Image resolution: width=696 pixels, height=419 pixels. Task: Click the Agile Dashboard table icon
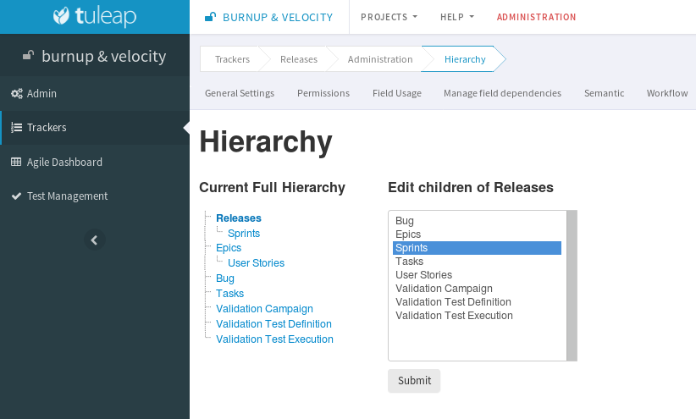pos(16,162)
